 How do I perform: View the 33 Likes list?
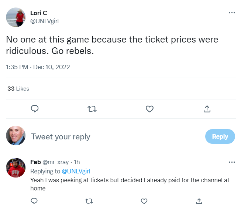point(18,89)
